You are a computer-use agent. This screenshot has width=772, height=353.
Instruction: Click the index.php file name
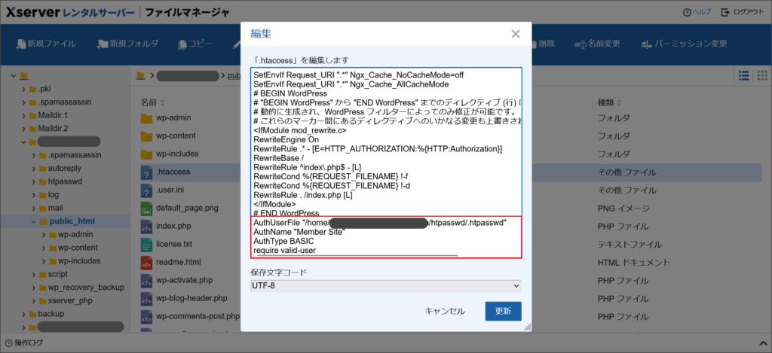(x=173, y=226)
